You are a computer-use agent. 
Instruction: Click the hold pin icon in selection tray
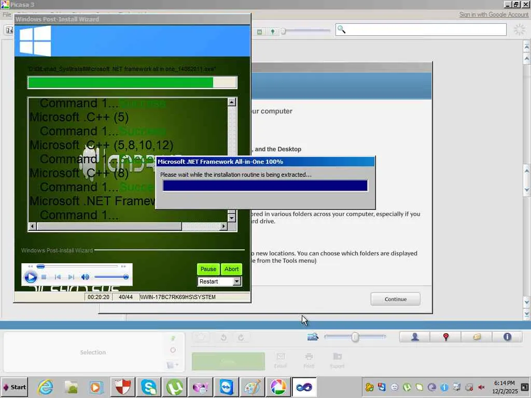tap(173, 338)
